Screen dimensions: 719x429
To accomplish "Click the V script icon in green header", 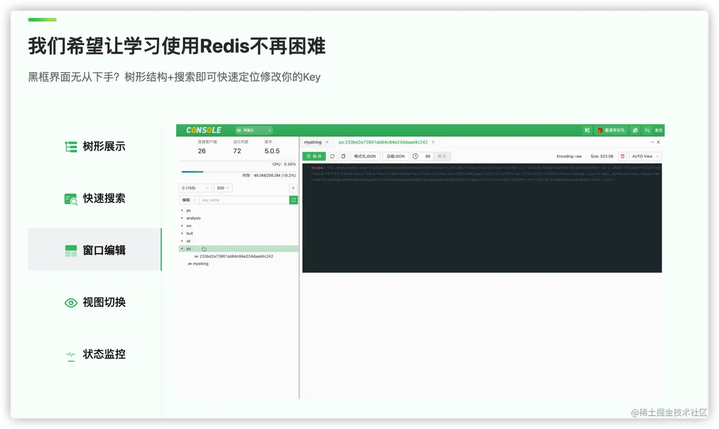I will (587, 130).
